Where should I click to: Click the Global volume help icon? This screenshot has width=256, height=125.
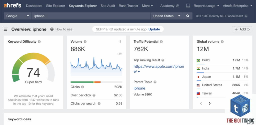coord(222,41)
